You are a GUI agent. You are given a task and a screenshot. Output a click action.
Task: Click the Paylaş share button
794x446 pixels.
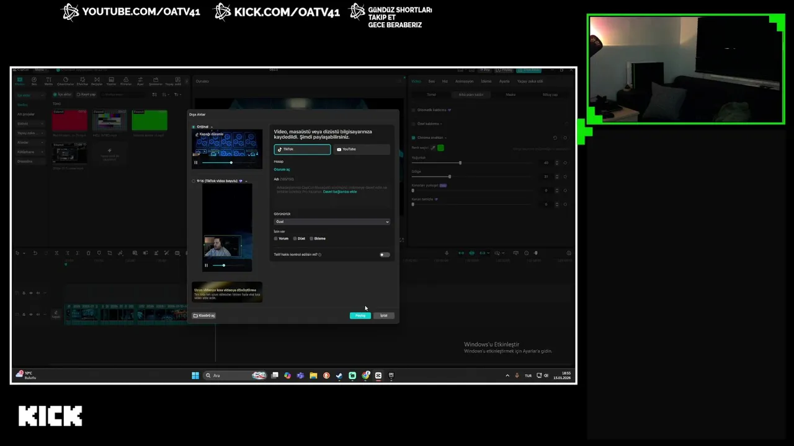pyautogui.click(x=360, y=316)
